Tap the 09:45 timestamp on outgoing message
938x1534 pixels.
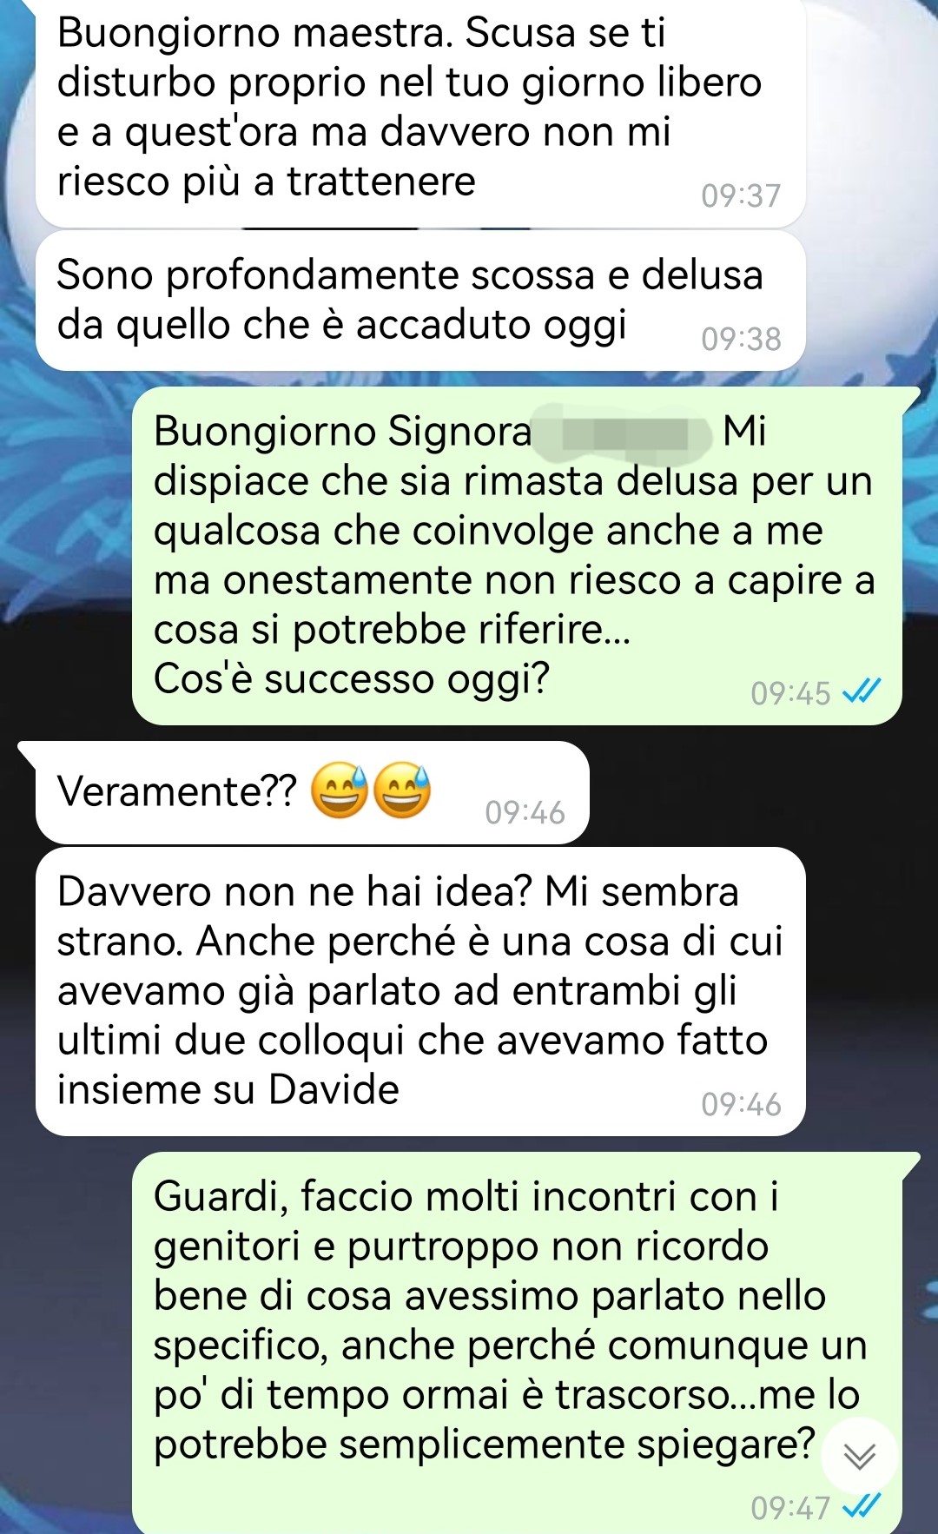point(790,693)
